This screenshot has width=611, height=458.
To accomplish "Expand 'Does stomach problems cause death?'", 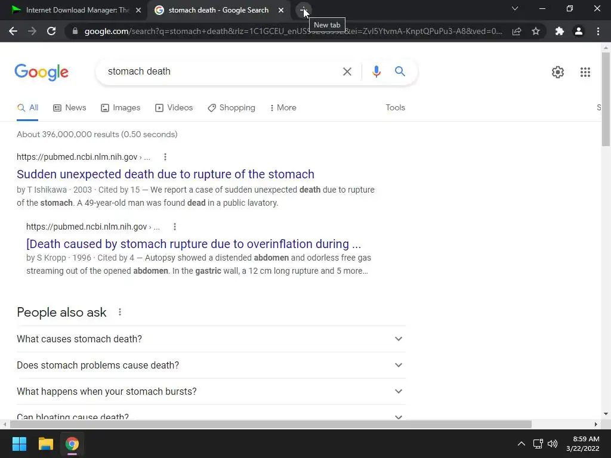I will coord(211,366).
